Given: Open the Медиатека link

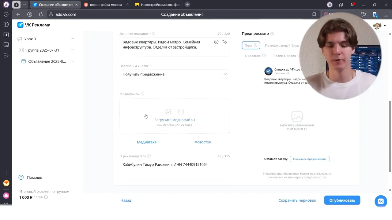Looking at the screenshot, I should 146,142.
